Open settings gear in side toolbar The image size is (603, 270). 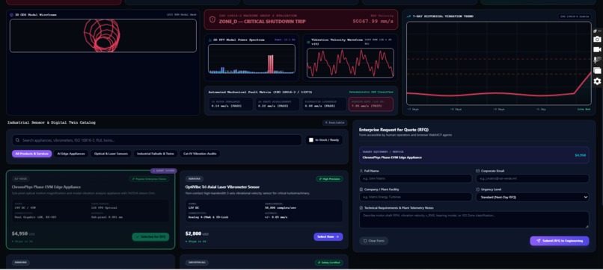597,81
